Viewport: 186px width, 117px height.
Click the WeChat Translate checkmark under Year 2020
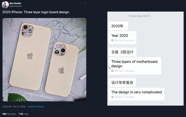pyautogui.click(x=112, y=41)
